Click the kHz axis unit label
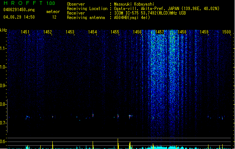This screenshot has height=149, width=235. (3, 30)
